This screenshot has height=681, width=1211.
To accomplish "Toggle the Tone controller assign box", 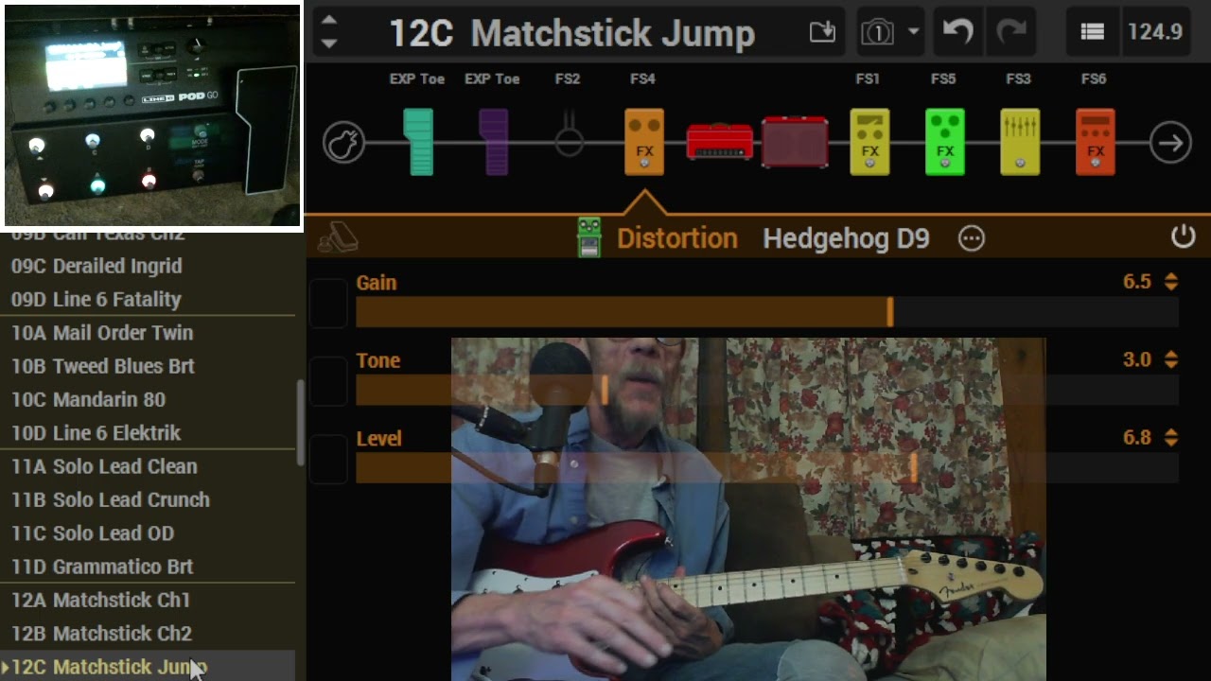I will tap(328, 381).
